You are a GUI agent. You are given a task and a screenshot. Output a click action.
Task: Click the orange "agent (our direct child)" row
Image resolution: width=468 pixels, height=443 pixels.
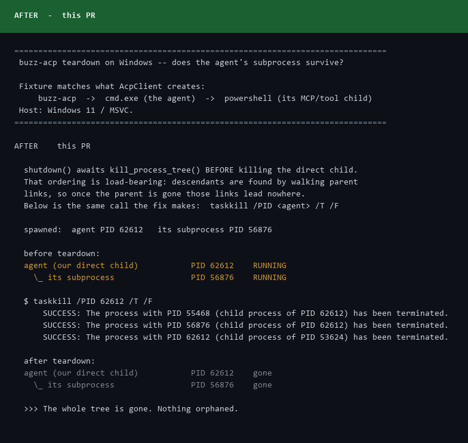pos(155,265)
